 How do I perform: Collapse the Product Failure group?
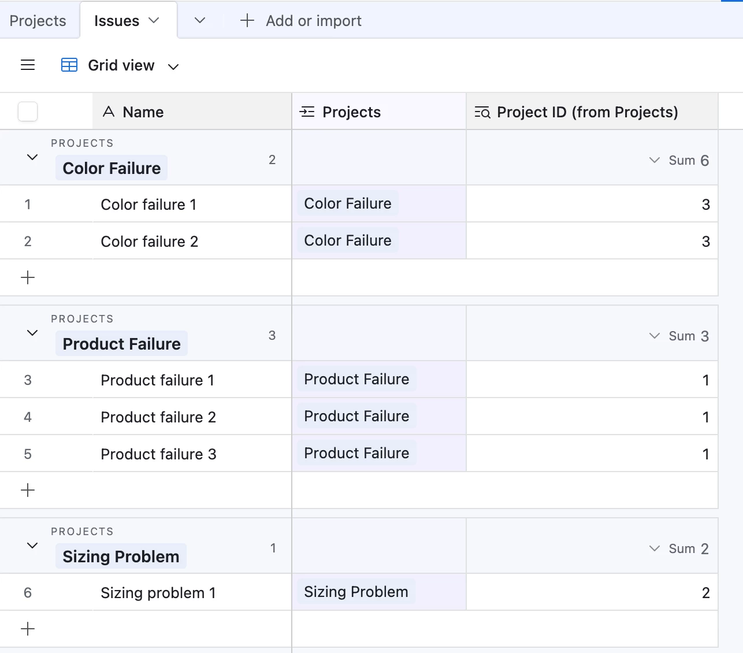coord(32,333)
